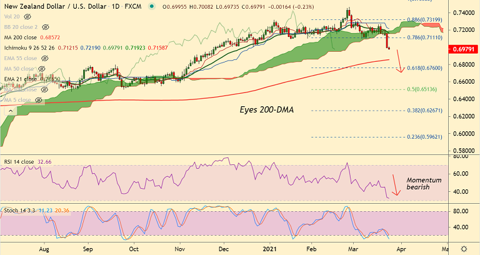Viewport: 480px width, 255px height.
Task: Select the Vol 20 indicator label
Action: click(x=12, y=16)
